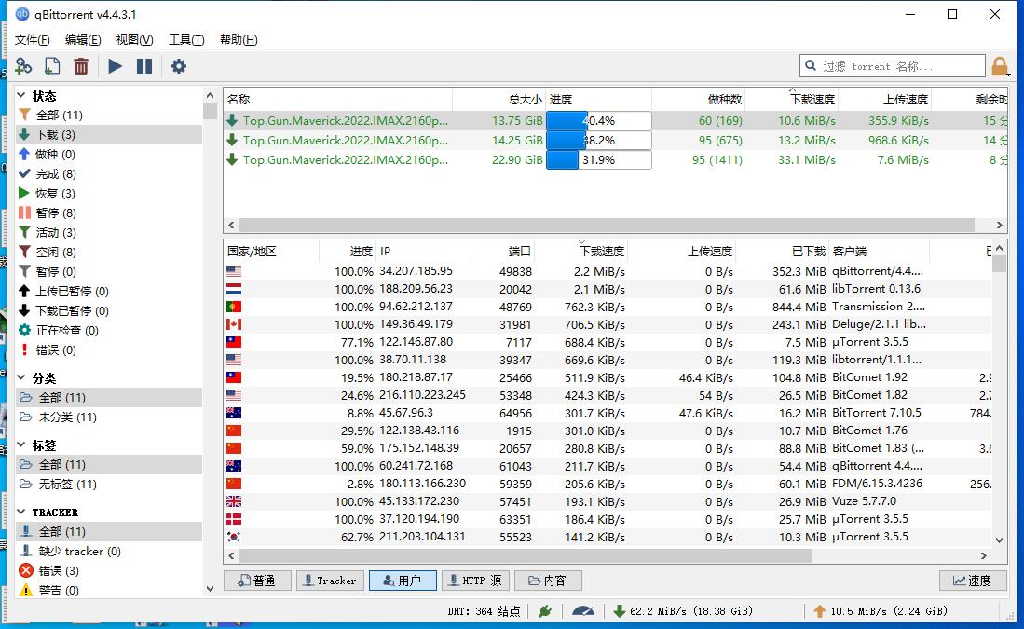Pause torrents with the pause toolbar icon
The height and width of the screenshot is (629, 1024).
tap(144, 66)
